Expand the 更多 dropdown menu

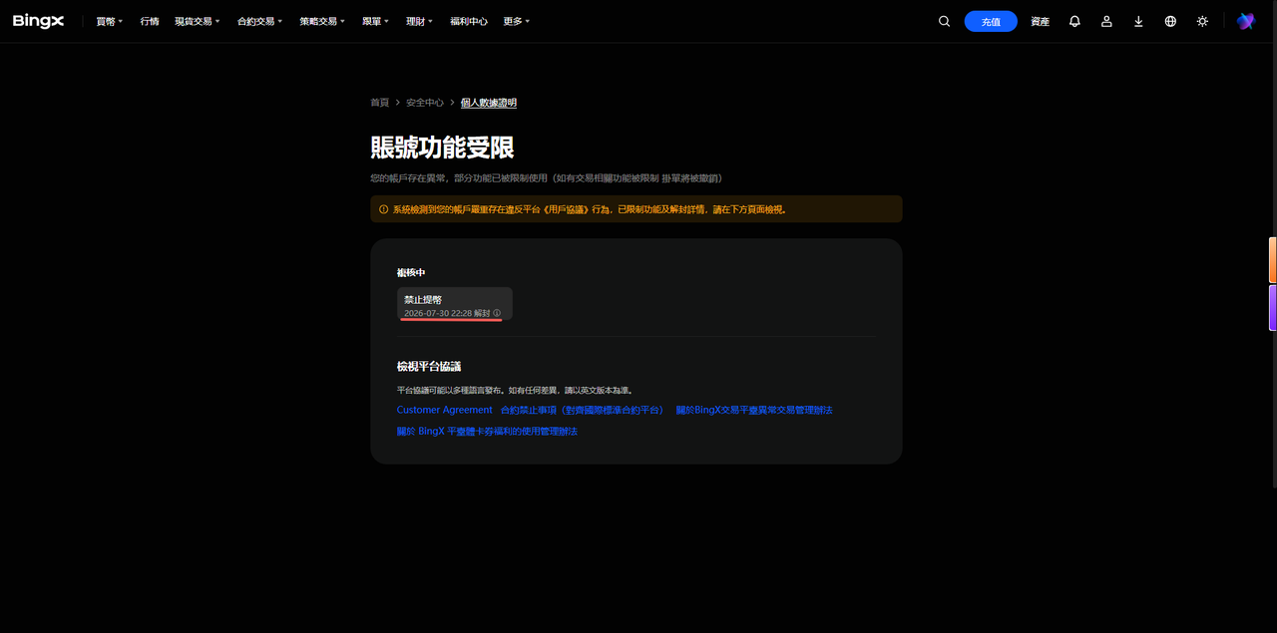[x=517, y=21]
